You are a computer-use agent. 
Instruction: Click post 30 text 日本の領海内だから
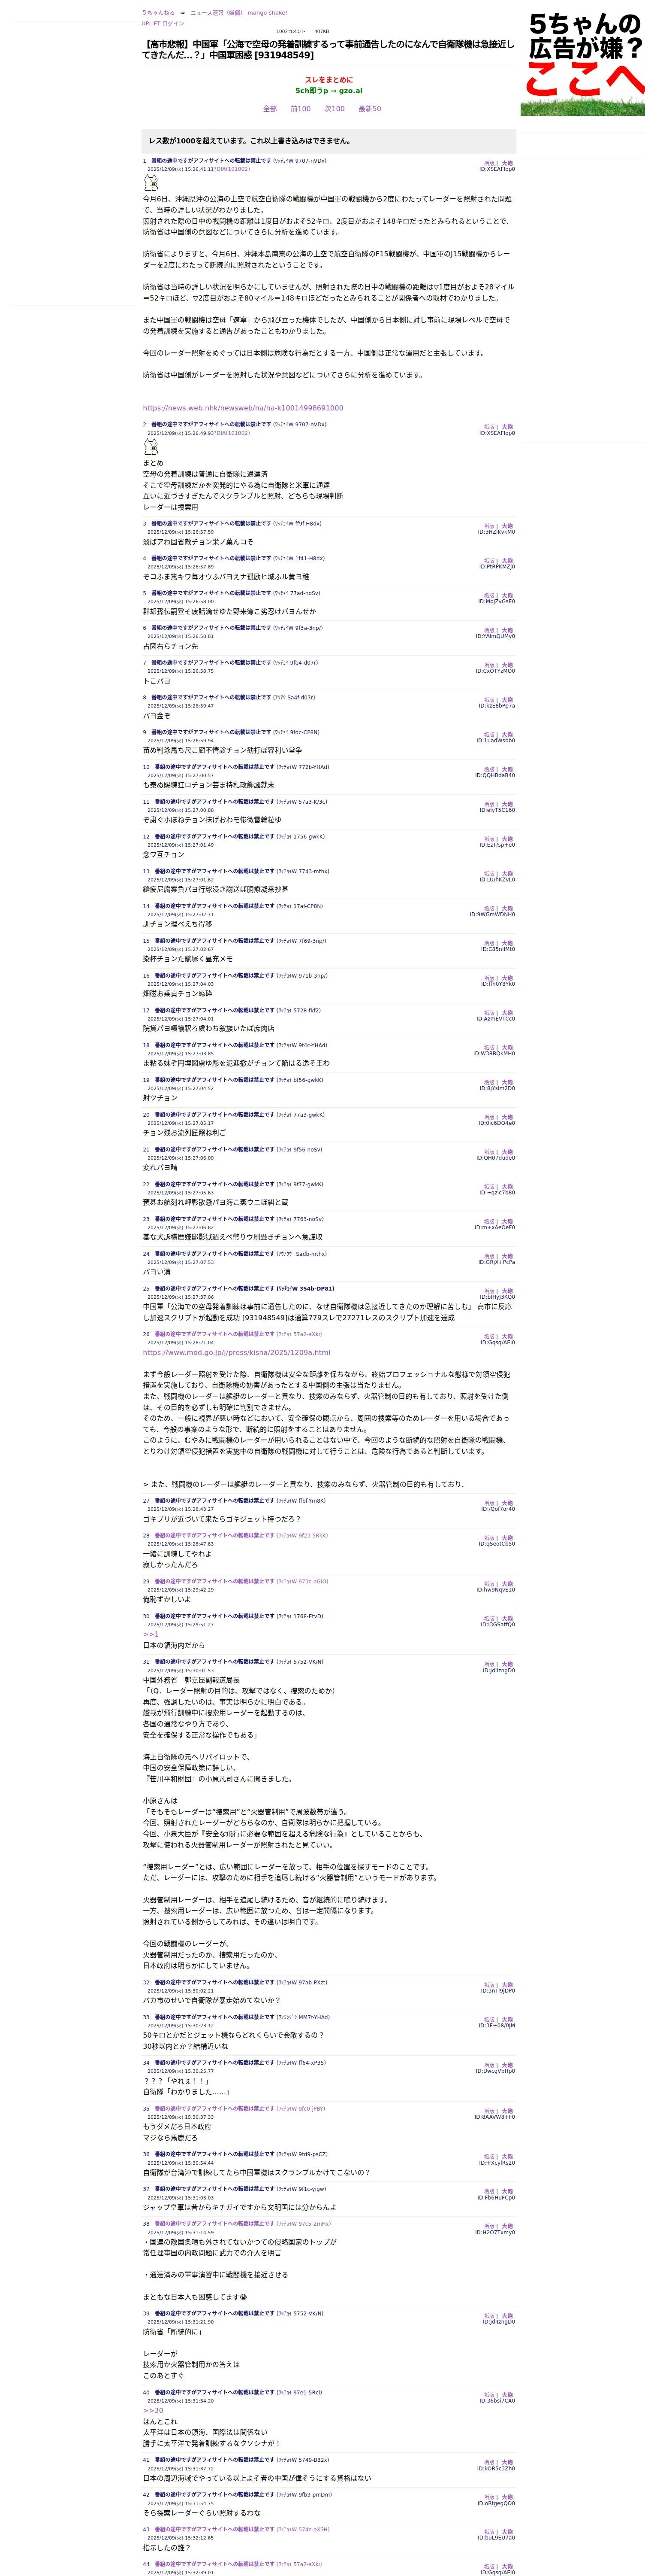pyautogui.click(x=174, y=1645)
